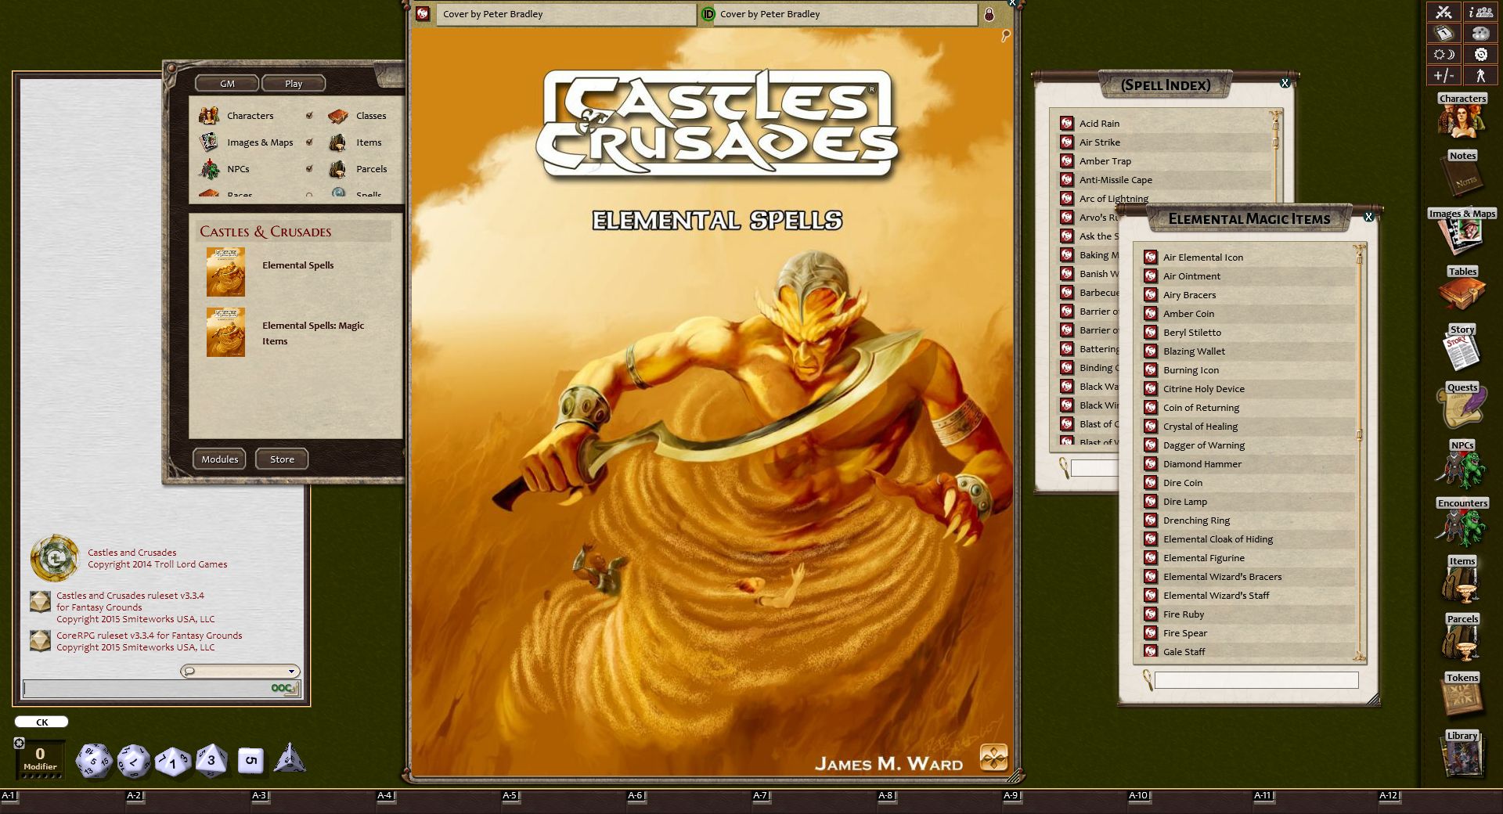Toggle the NPCs checkbox in library
Image resolution: width=1503 pixels, height=814 pixels.
pos(309,169)
